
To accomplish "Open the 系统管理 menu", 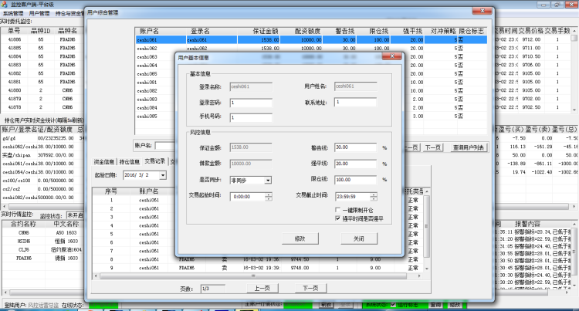I will pyautogui.click(x=13, y=14).
